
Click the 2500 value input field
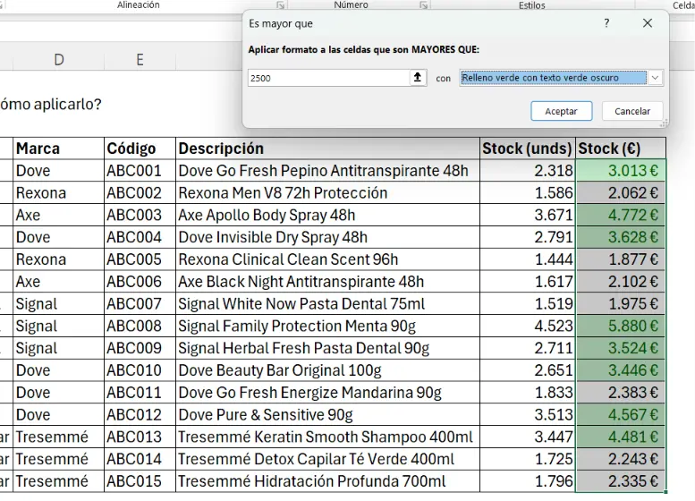(328, 78)
